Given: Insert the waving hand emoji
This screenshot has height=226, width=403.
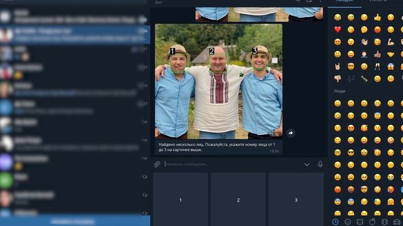Looking at the screenshot, I should [364, 42].
